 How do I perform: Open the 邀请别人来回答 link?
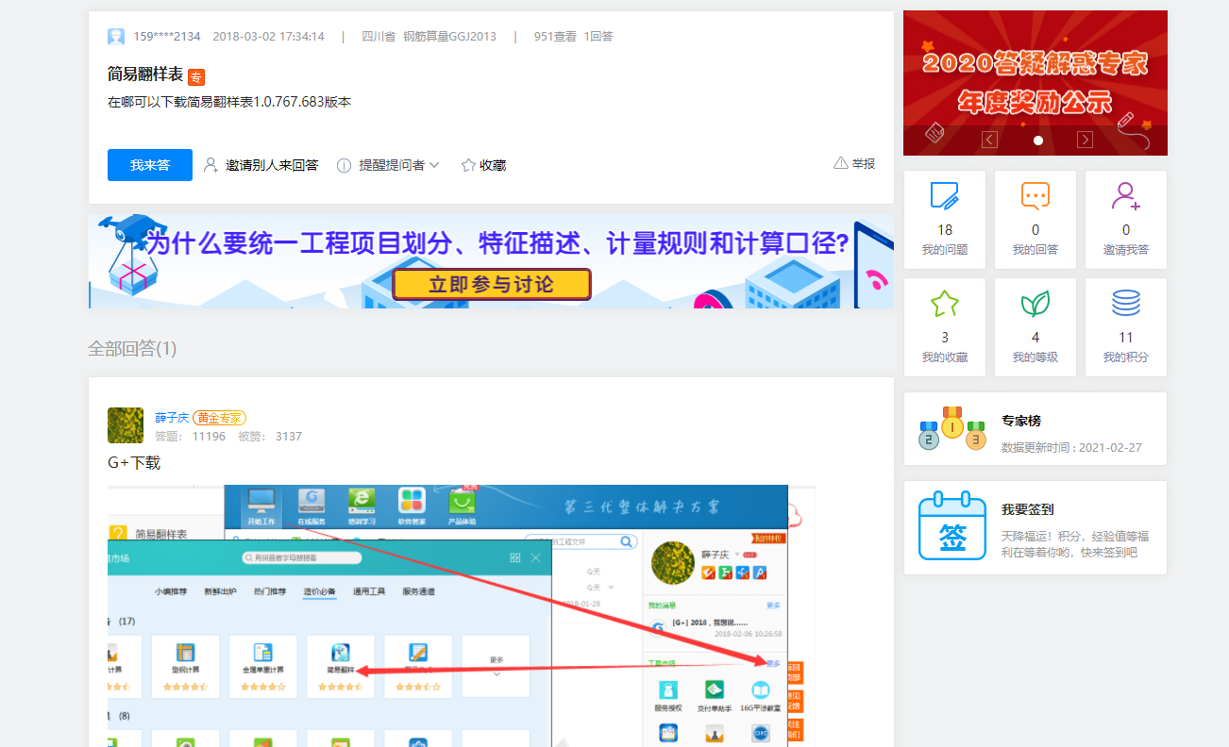tap(272, 165)
